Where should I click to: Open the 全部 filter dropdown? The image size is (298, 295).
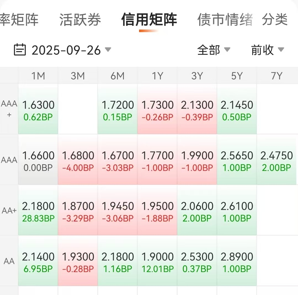[214, 50]
